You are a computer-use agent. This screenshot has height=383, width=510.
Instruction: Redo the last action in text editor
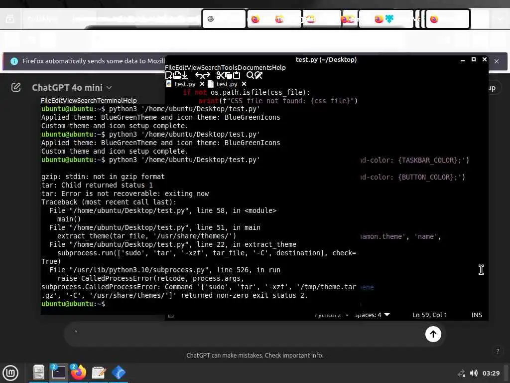207,76
